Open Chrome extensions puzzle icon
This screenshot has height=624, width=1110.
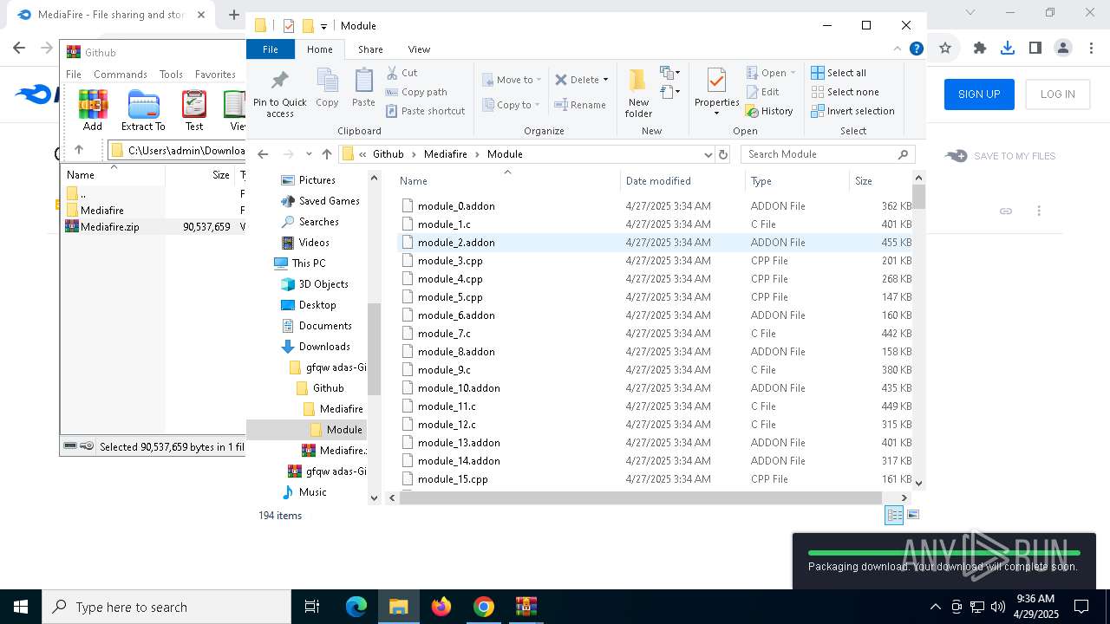[980, 49]
